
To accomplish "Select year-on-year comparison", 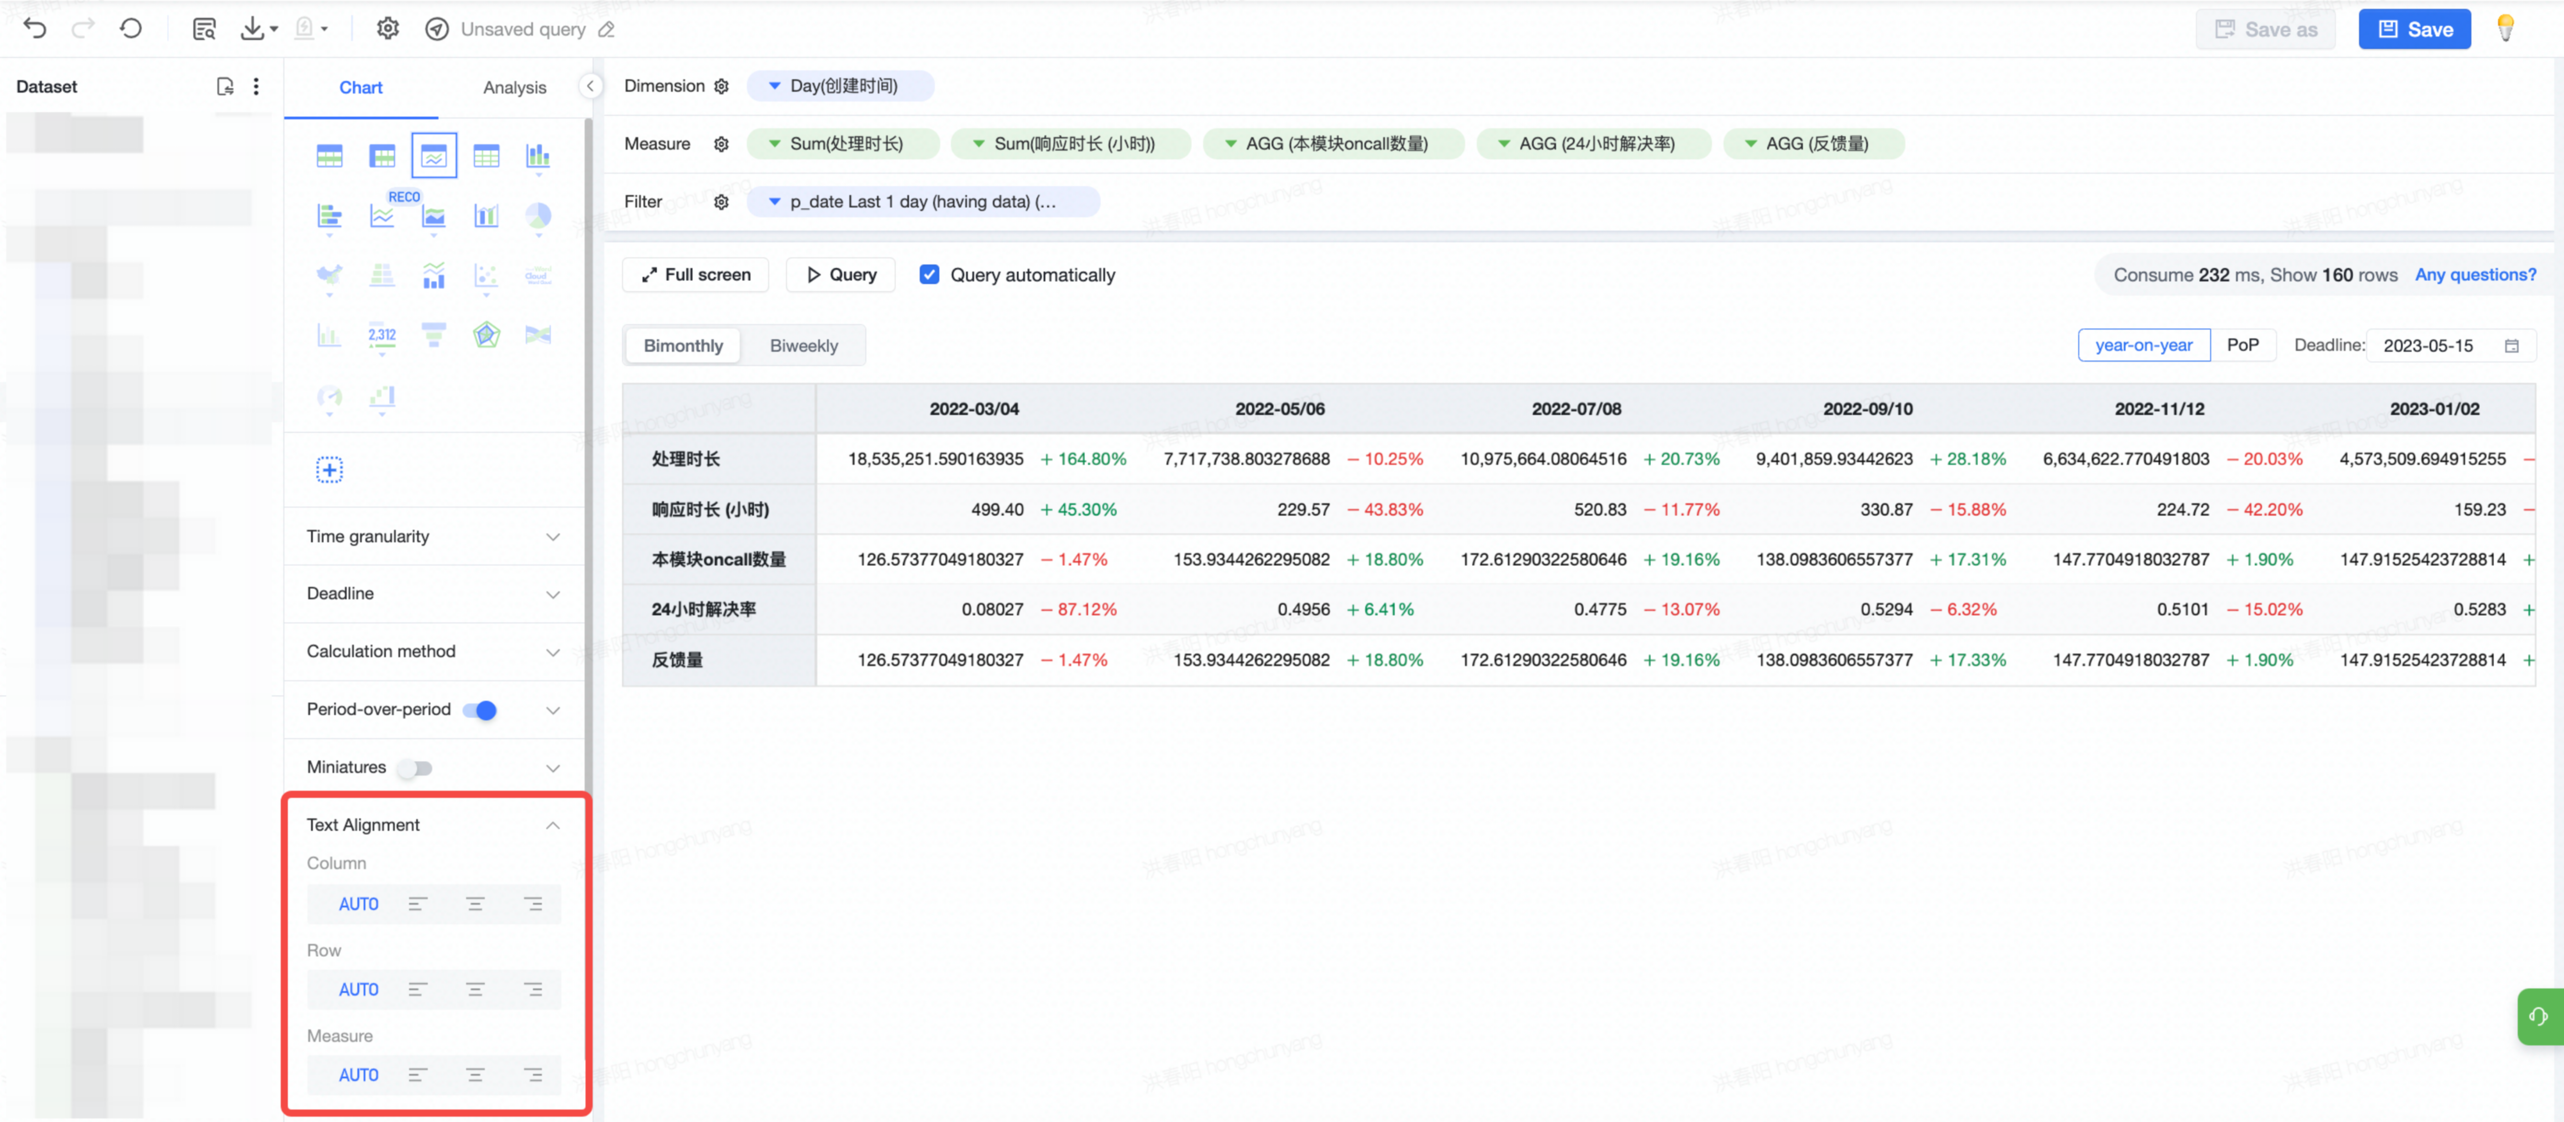I will click(x=2144, y=345).
